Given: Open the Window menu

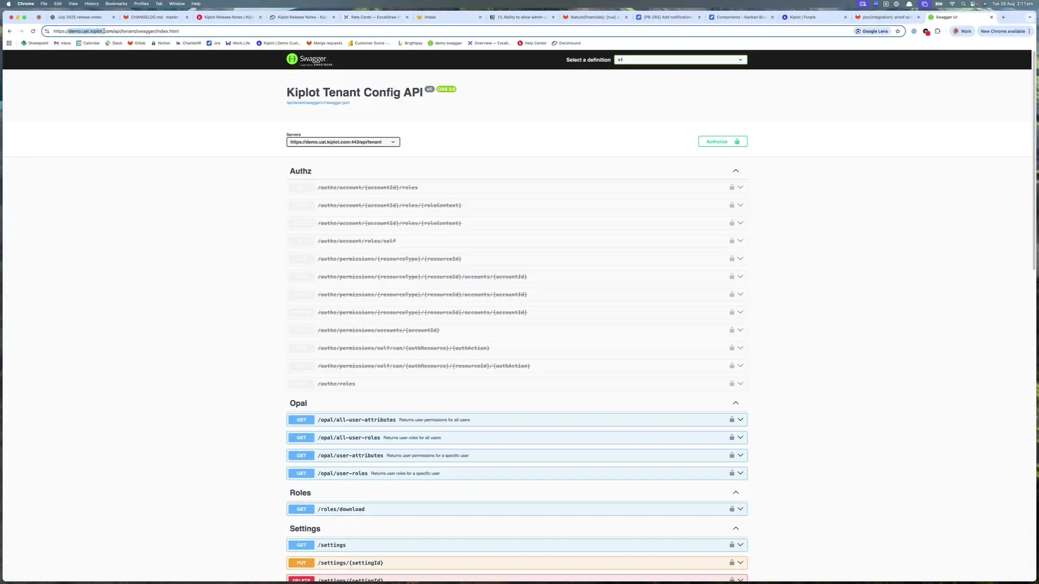Looking at the screenshot, I should coord(177,4).
